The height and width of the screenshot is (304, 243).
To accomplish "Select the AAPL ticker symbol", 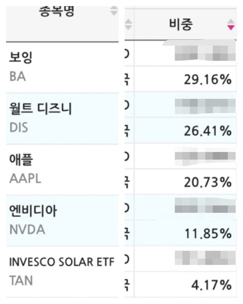I will (x=25, y=179).
